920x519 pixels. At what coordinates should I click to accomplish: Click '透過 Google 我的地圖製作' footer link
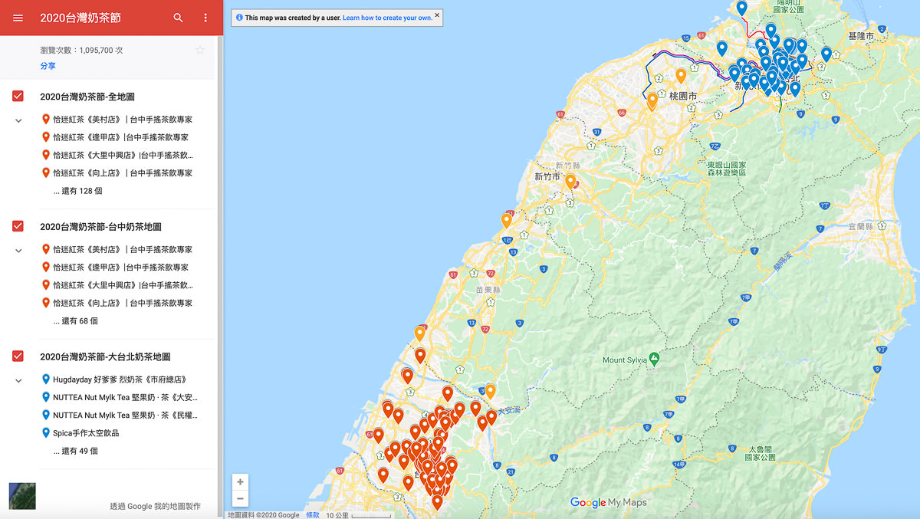[x=155, y=506]
